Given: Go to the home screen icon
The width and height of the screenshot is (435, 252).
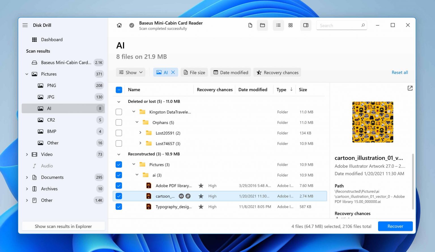Looking at the screenshot, I should point(119,25).
